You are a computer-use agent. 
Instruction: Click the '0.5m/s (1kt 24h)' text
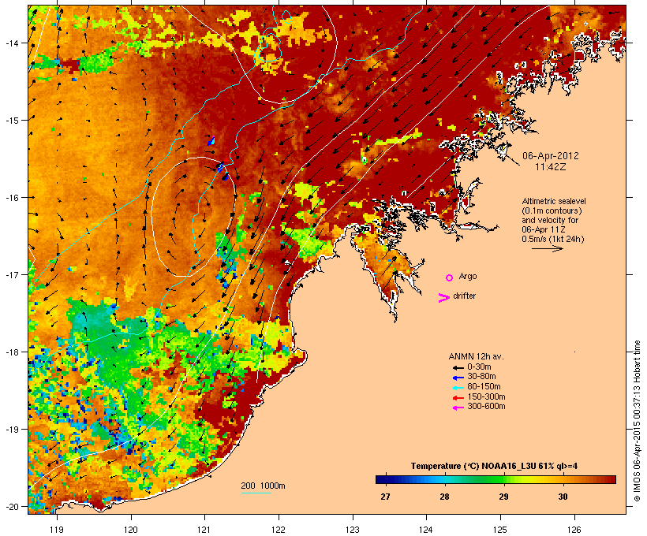(x=553, y=239)
